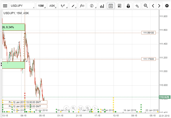Open the f(x) indicators menu
This screenshot has width=171, height=118.
82,6
